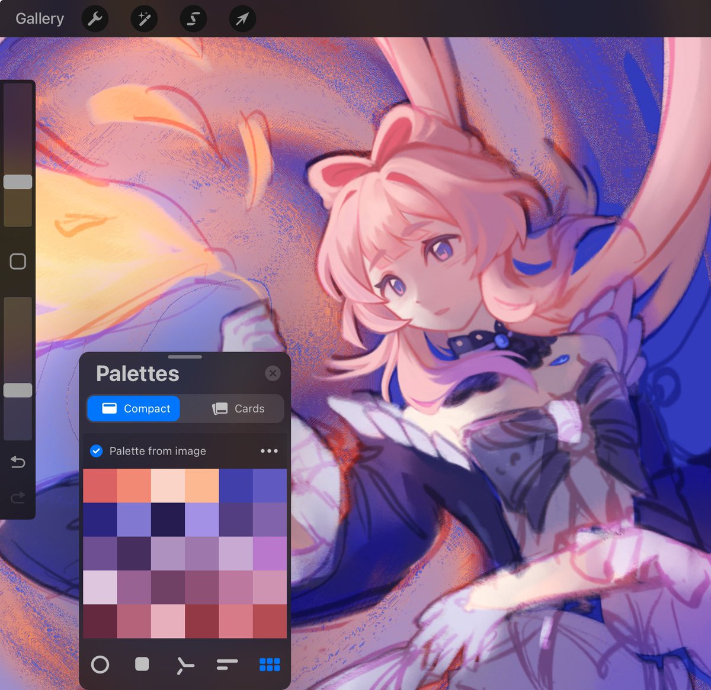Pick the darkest midnight navy swatch
The image size is (711, 690).
[168, 520]
